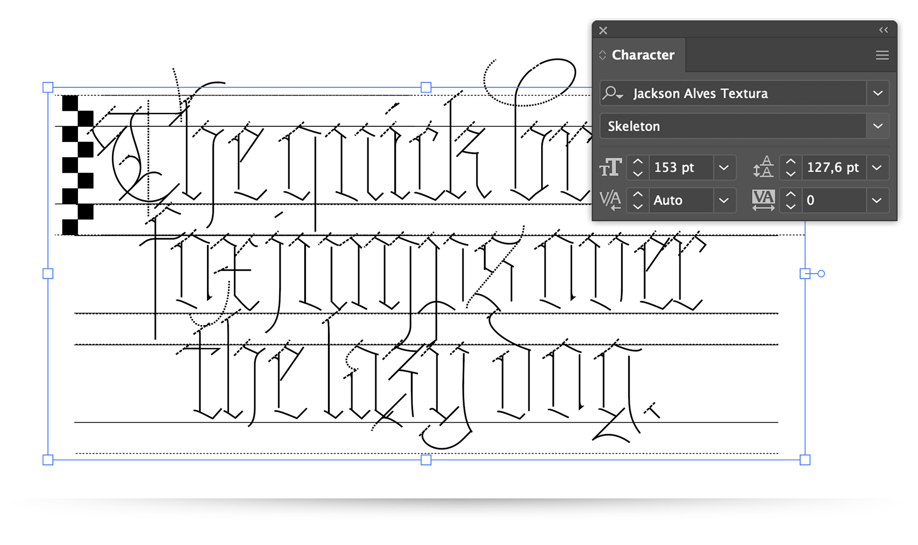Image resolution: width=918 pixels, height=545 pixels.
Task: Click the font size TT icon
Action: (x=611, y=168)
